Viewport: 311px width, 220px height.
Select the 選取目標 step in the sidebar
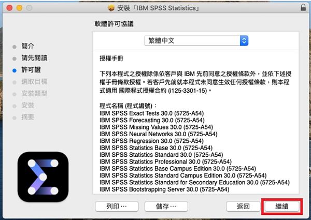[34, 81]
